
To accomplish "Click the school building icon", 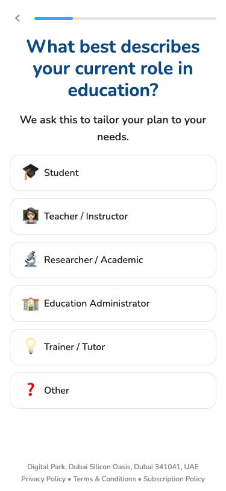I will (x=31, y=303).
